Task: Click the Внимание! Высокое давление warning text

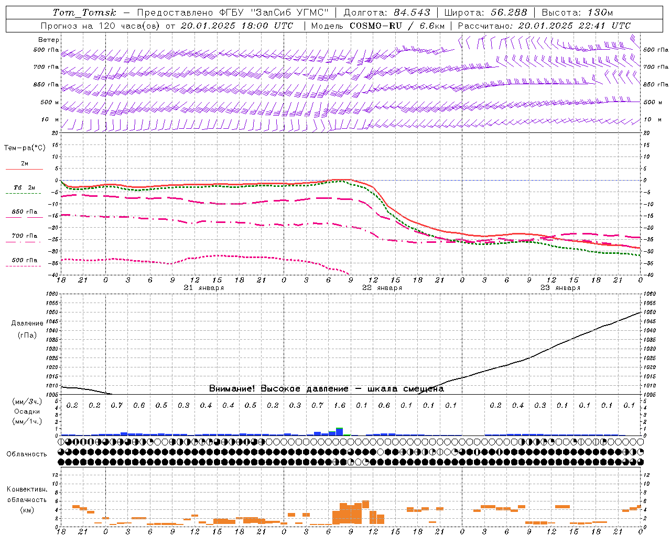Action: (326, 388)
